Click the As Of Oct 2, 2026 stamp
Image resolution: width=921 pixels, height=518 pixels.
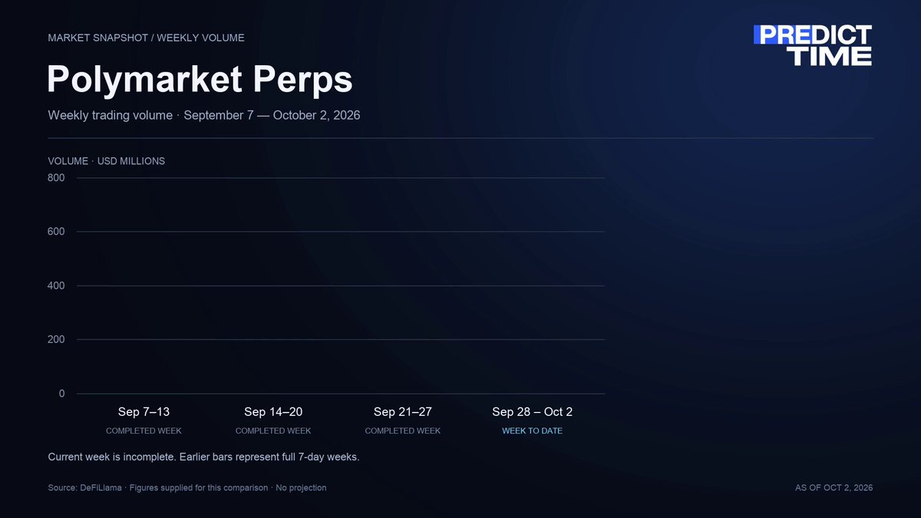click(x=835, y=488)
